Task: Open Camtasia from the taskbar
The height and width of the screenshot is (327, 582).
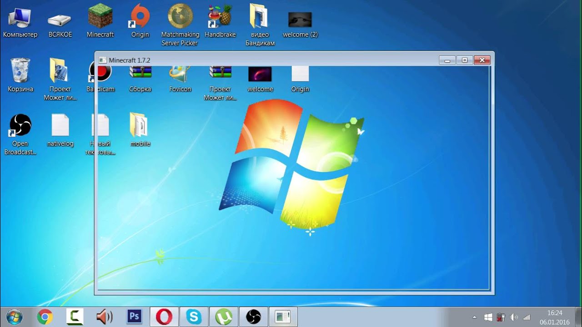Action: [x=75, y=317]
